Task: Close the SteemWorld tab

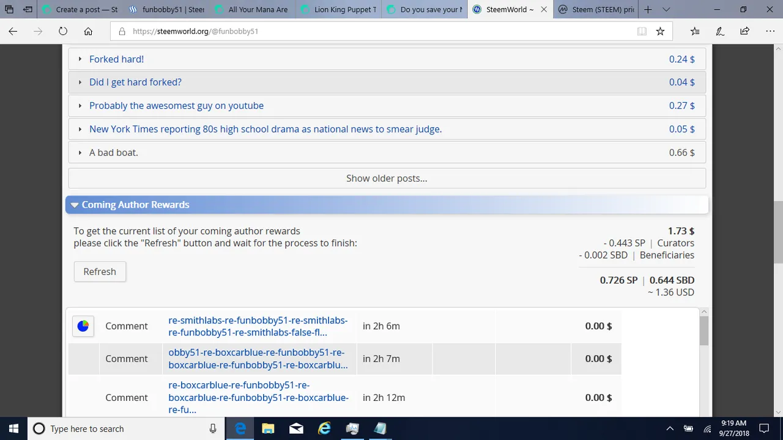Action: [x=544, y=9]
